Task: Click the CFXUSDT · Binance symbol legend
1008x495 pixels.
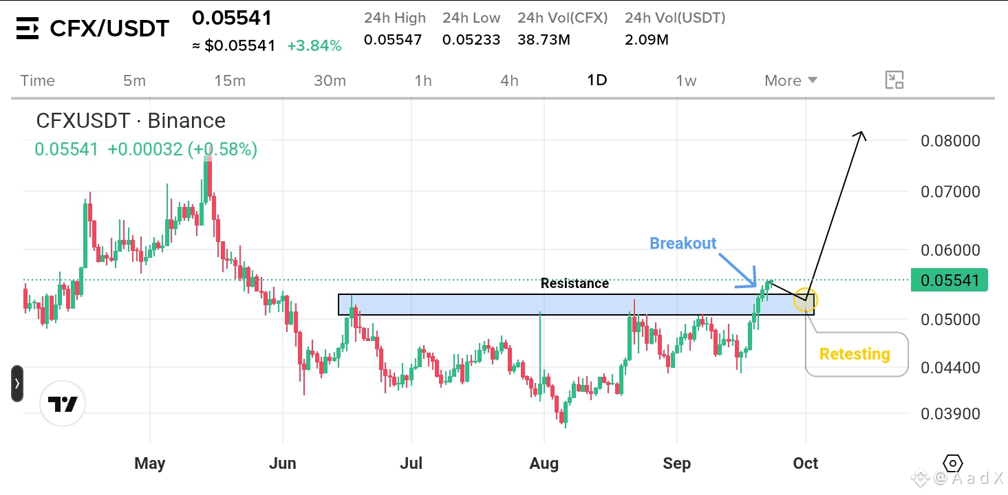Action: (131, 121)
